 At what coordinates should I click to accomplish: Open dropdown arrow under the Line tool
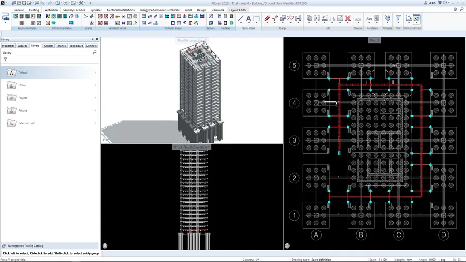pos(241,23)
